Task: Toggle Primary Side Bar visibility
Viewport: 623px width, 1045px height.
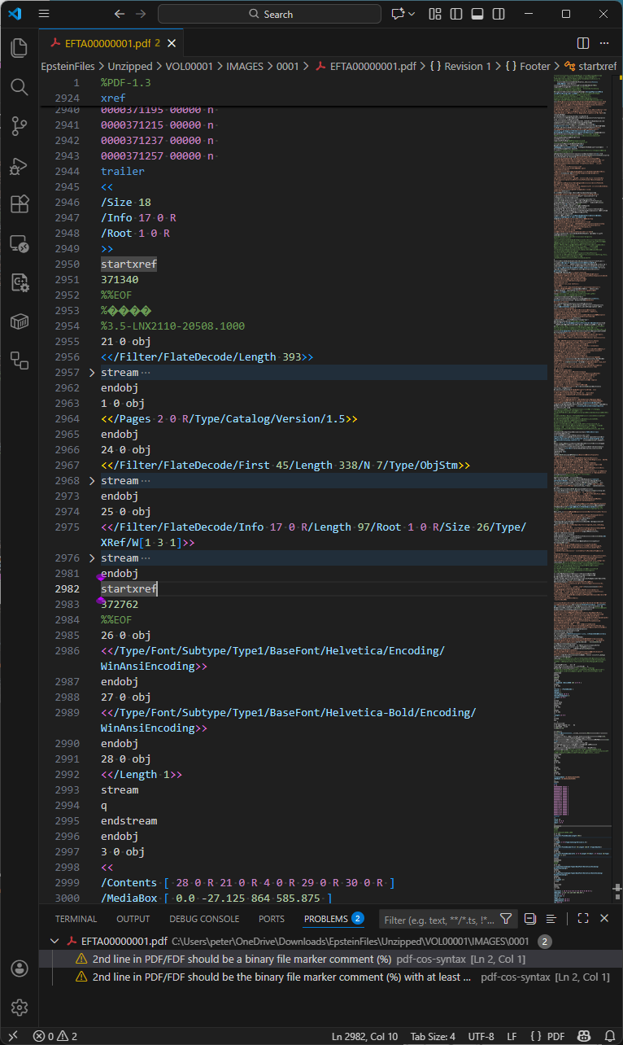Action: click(456, 14)
